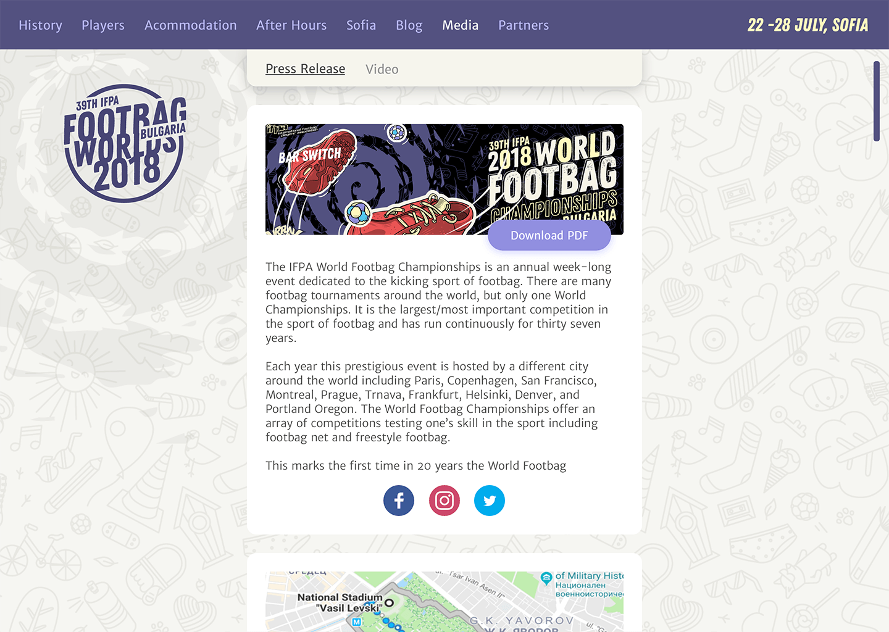Image resolution: width=889 pixels, height=632 pixels.
Task: Click the World Footbag Championships banner image
Action: pyautogui.click(x=444, y=179)
